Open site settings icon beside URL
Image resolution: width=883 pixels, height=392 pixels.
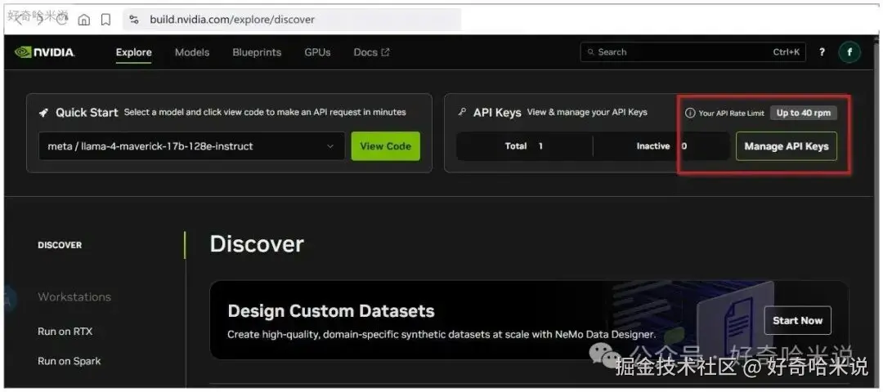[133, 20]
